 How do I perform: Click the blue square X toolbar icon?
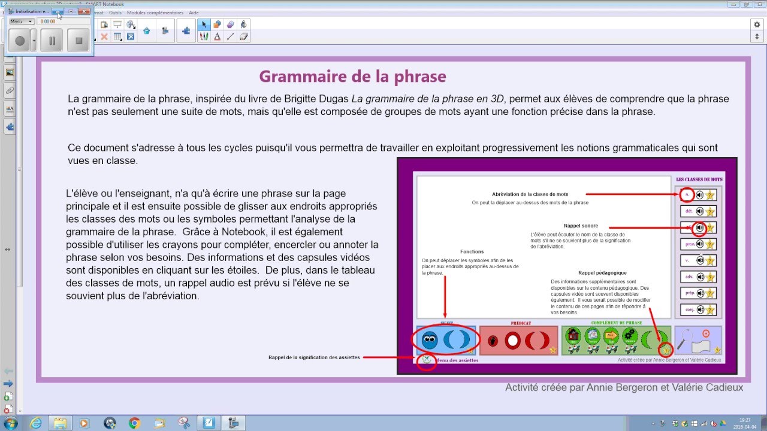point(130,37)
